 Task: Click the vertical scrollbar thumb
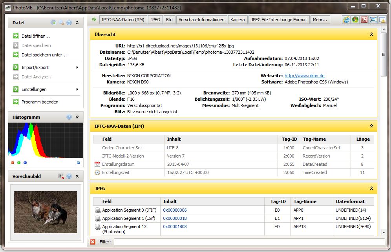tap(384, 54)
